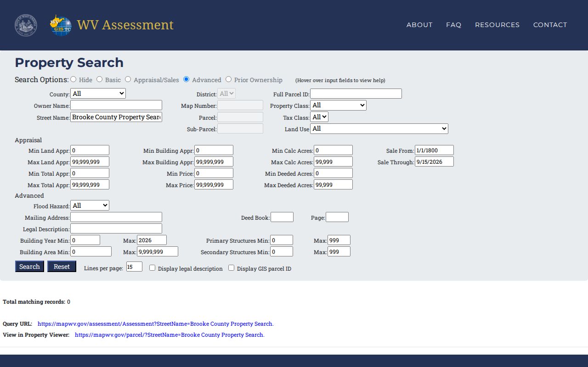Viewport: 588px width, 367px height.
Task: Click the Max Building Appr field
Action: tap(214, 161)
